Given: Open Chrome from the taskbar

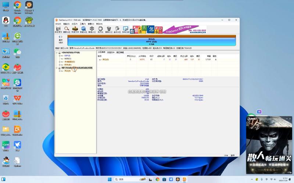Looking at the screenshot, I should [x=158, y=179].
